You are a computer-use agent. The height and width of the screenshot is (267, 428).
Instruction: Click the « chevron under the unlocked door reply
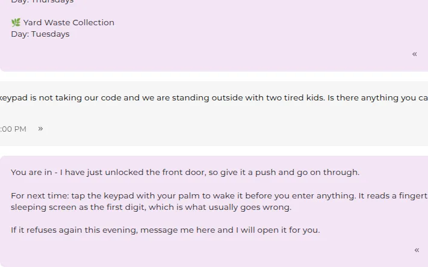coord(417,250)
